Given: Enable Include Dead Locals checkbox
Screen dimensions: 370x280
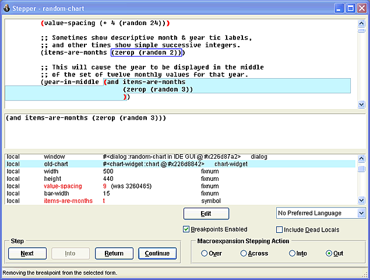Looking at the screenshot, I should (x=279, y=229).
